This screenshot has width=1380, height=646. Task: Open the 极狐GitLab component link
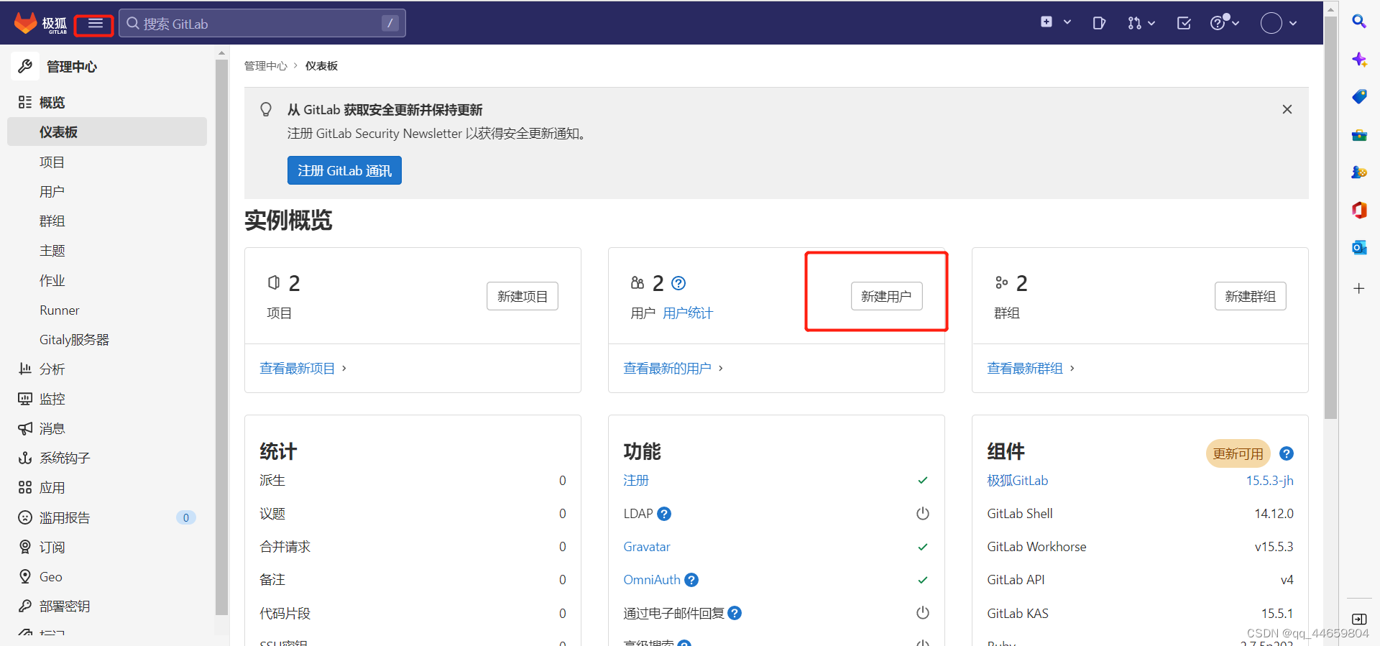tap(1017, 481)
